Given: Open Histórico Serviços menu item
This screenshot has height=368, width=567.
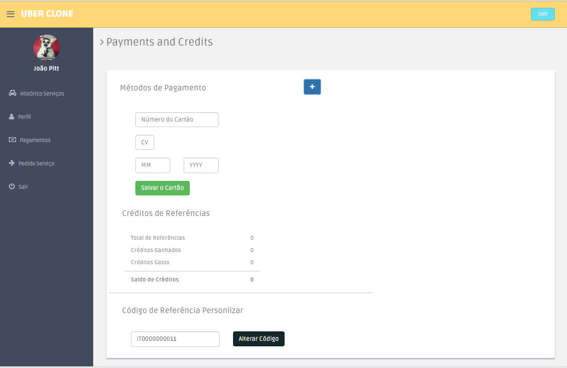Looking at the screenshot, I should 42,93.
